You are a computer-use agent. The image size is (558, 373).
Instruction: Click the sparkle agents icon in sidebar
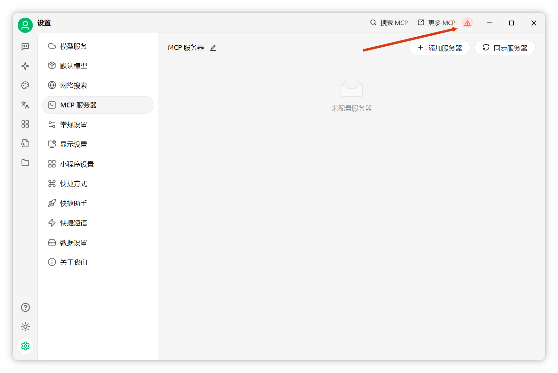25,66
